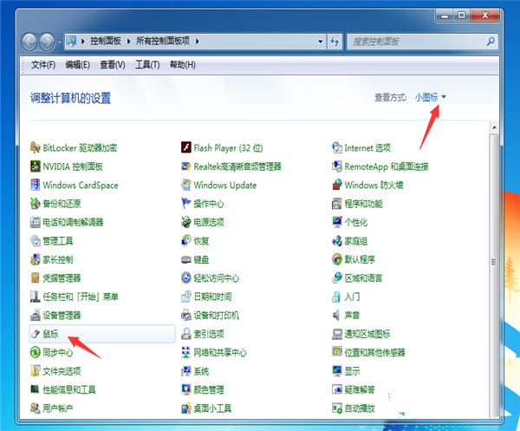
Task: Open the 查看方式 小图标 dropdown
Action: (x=431, y=97)
